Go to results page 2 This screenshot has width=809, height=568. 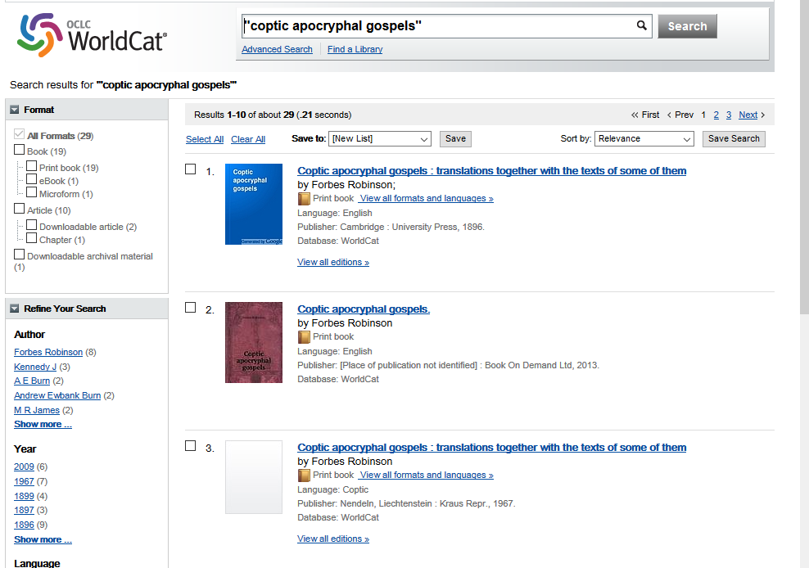716,115
